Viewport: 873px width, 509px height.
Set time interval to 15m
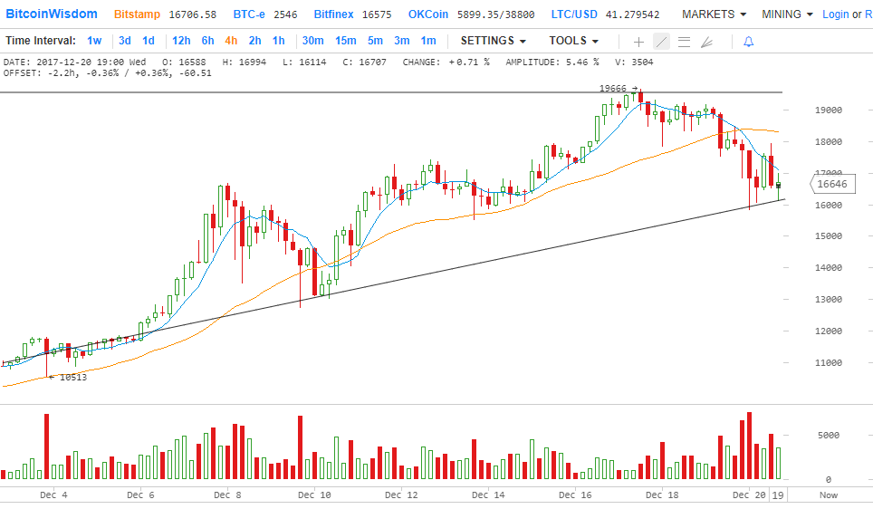345,41
